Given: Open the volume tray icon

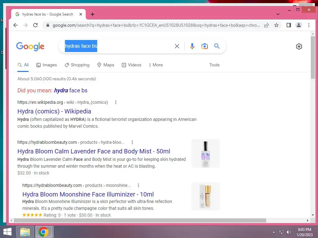Looking at the screenshot, I should pyautogui.click(x=288, y=232).
